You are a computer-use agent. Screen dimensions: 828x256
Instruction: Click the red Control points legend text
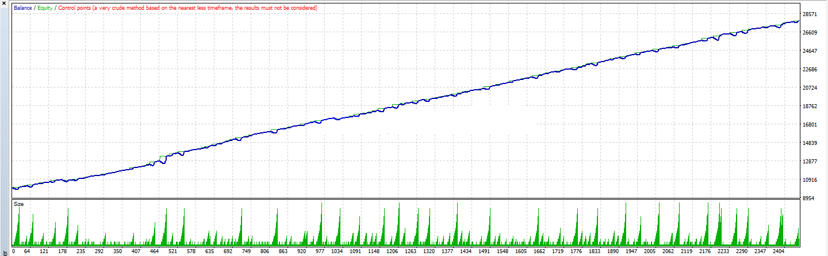(x=187, y=8)
